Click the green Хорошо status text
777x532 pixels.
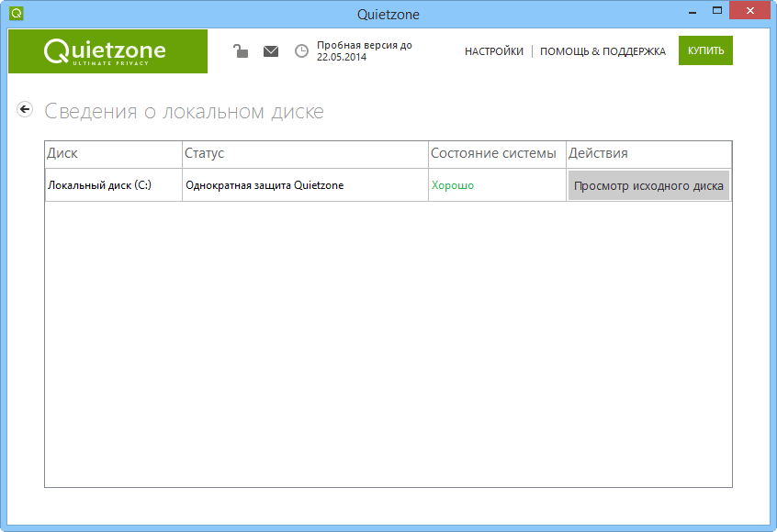pos(453,185)
